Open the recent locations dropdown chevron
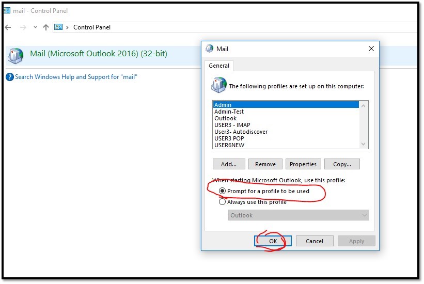 point(35,27)
